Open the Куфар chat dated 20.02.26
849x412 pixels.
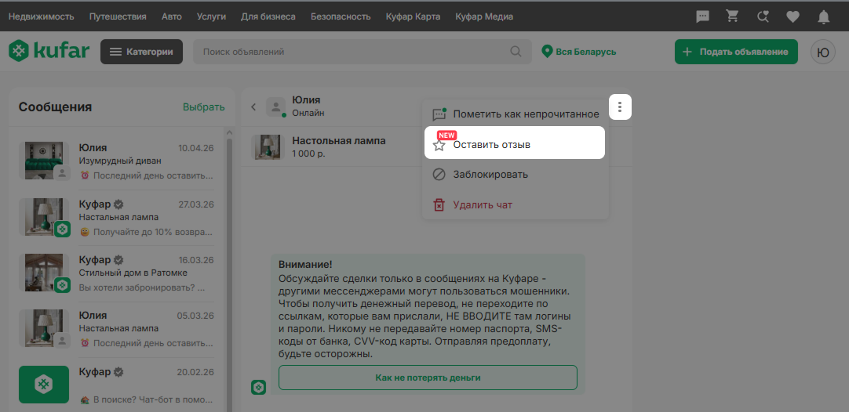click(116, 385)
